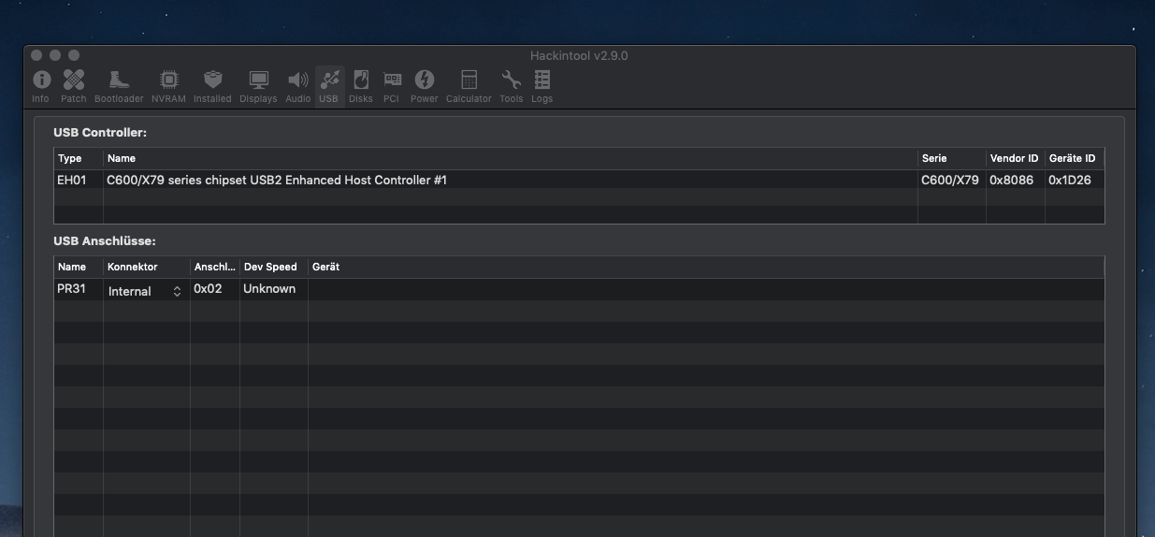Open the NVRAM toolbar section
Screen dimensions: 1155x537
click(168, 86)
